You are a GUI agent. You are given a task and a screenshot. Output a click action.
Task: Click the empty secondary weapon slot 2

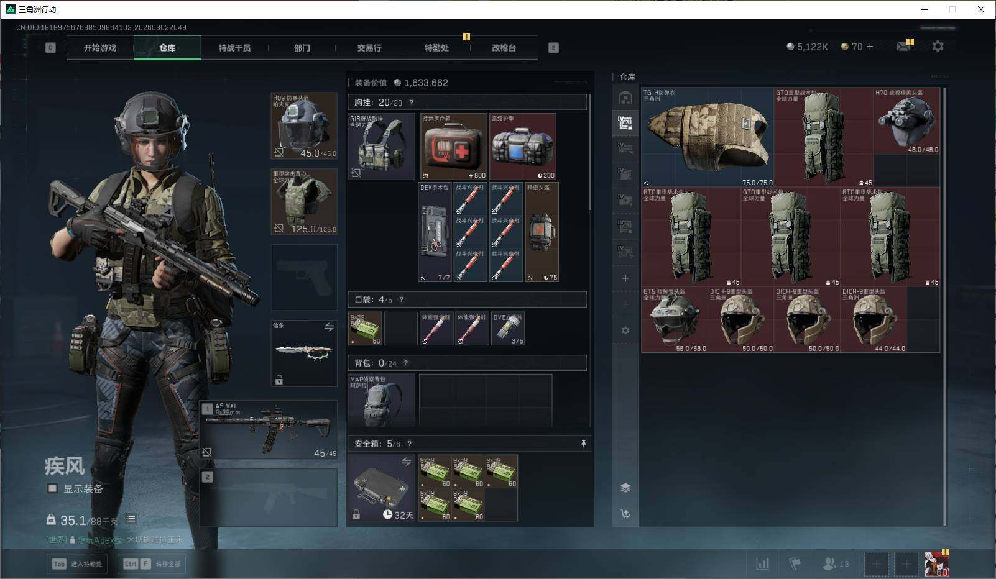(x=269, y=497)
